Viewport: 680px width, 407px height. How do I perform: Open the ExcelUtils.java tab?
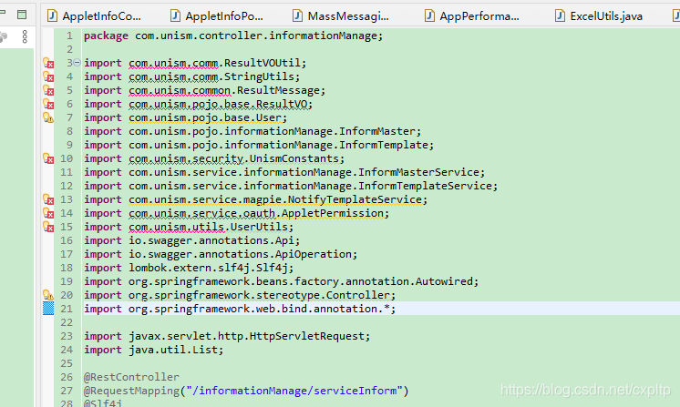click(x=600, y=16)
